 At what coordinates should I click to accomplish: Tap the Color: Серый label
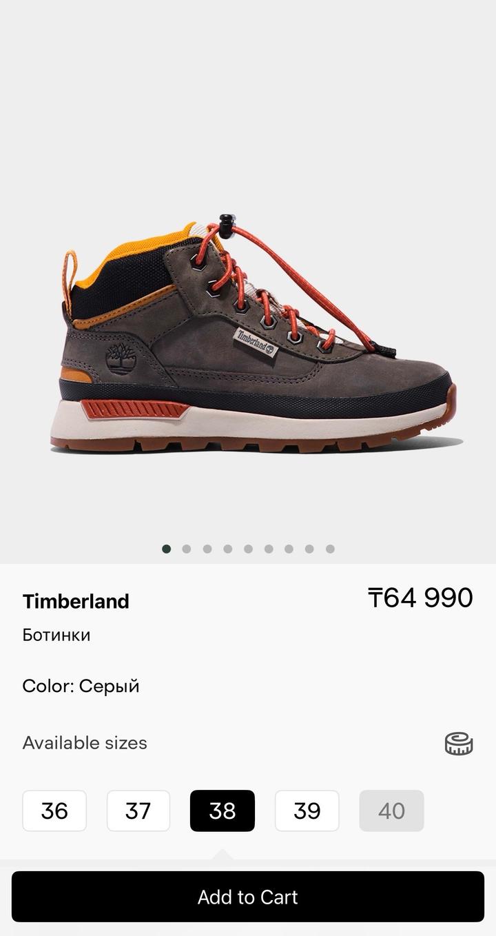coord(81,686)
